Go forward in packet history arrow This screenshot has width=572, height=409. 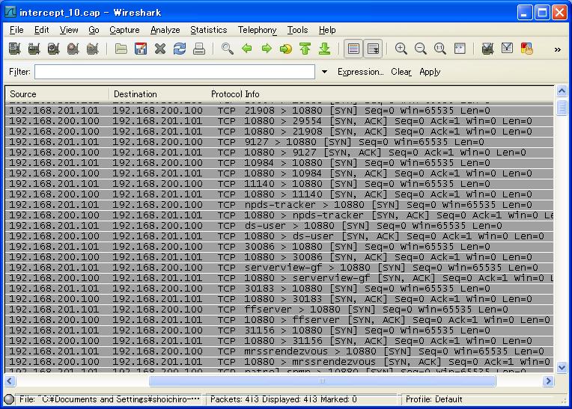[x=267, y=49]
